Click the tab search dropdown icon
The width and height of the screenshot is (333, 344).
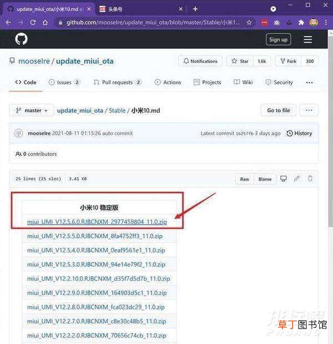point(273,9)
